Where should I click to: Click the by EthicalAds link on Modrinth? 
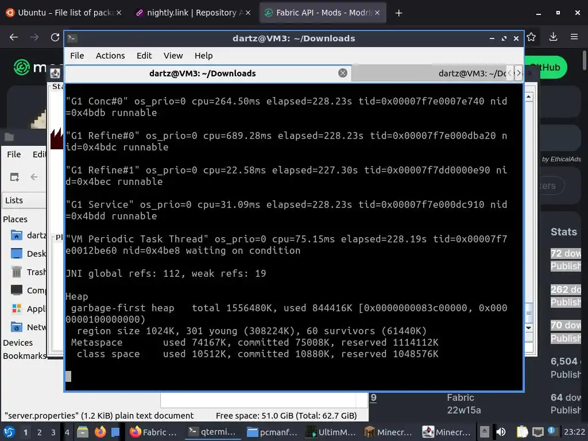(562, 159)
